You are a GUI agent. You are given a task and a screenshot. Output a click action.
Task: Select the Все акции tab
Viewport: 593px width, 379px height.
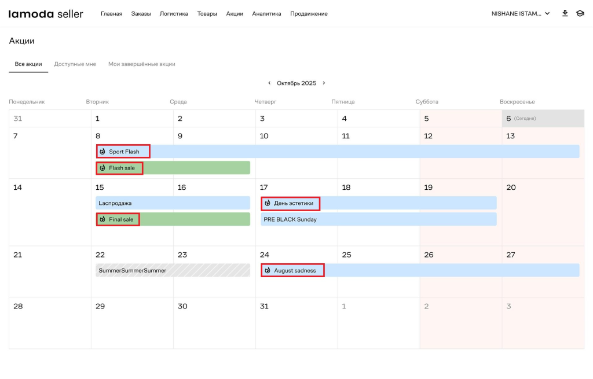28,64
